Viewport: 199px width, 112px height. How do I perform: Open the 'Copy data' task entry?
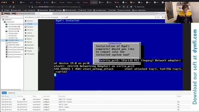[x=96, y=110]
